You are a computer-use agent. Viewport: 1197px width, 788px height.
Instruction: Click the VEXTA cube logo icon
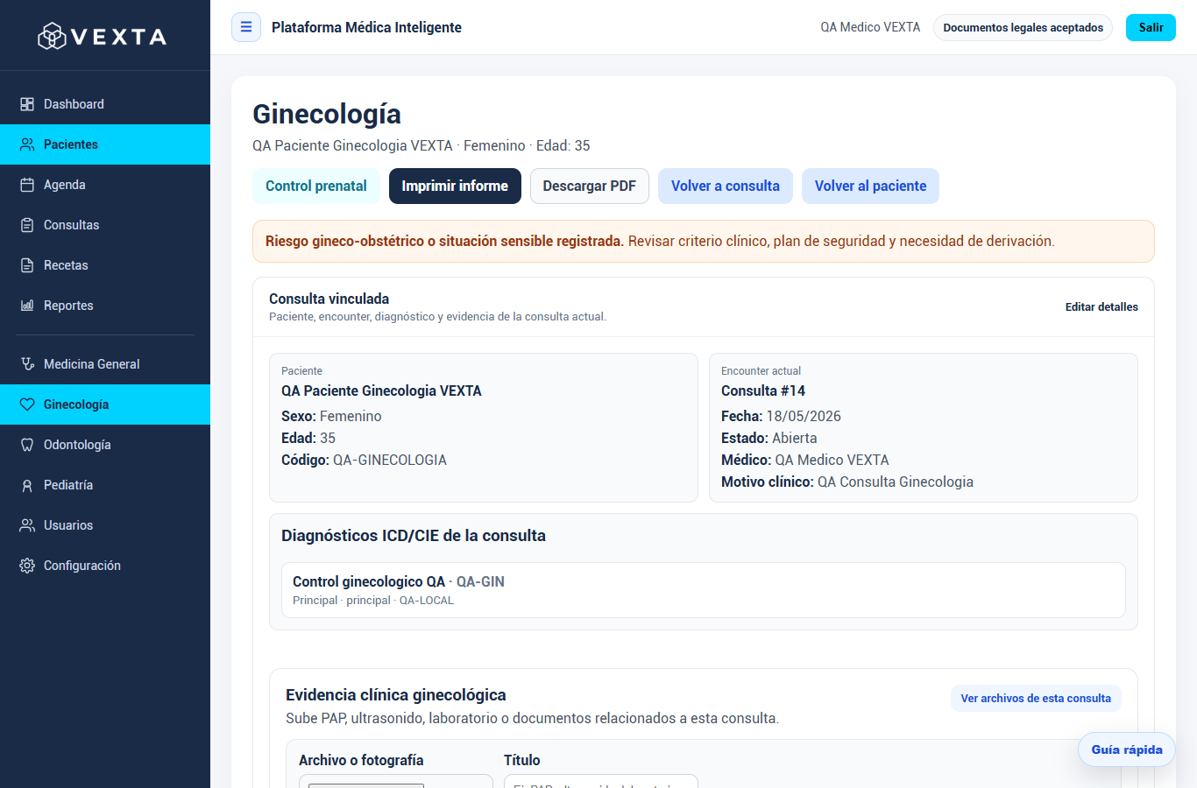pos(52,36)
